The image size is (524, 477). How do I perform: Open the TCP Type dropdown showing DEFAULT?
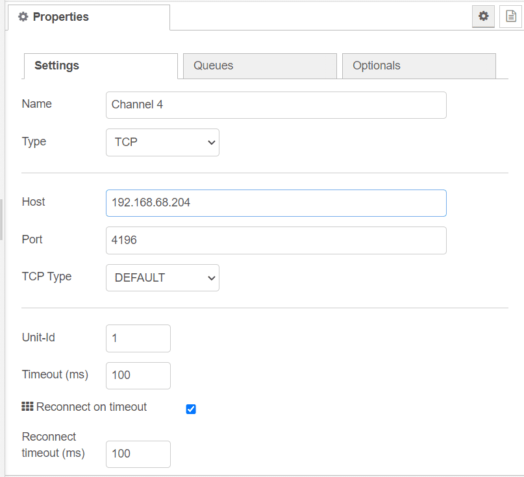point(162,277)
